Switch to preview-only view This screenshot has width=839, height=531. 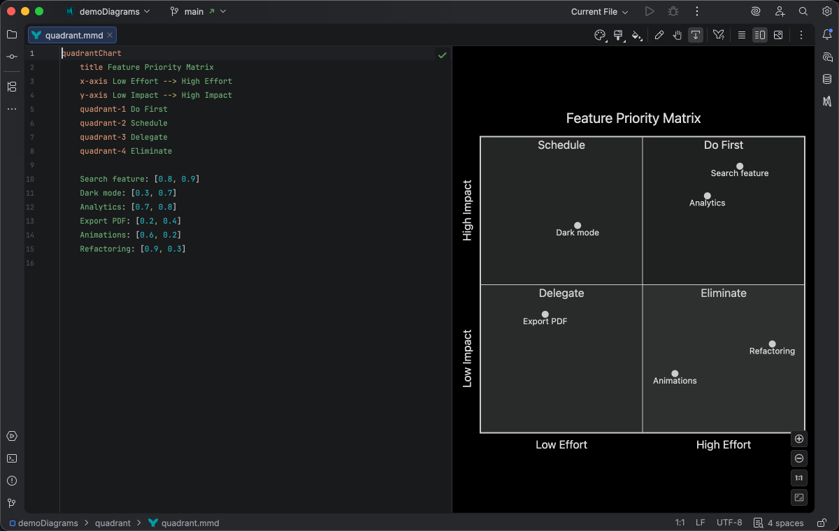(778, 35)
